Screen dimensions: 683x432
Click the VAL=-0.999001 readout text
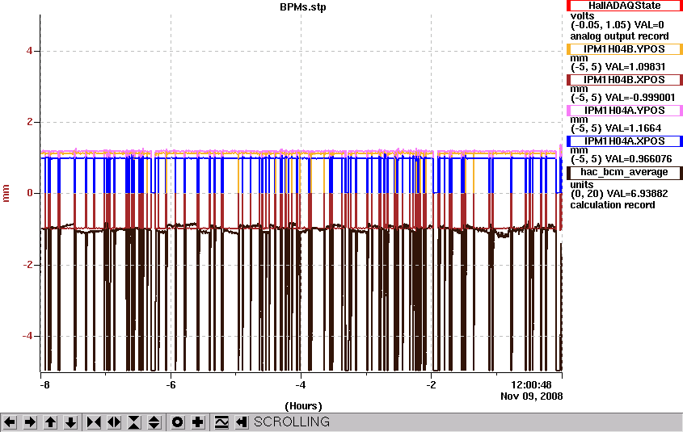(640, 98)
